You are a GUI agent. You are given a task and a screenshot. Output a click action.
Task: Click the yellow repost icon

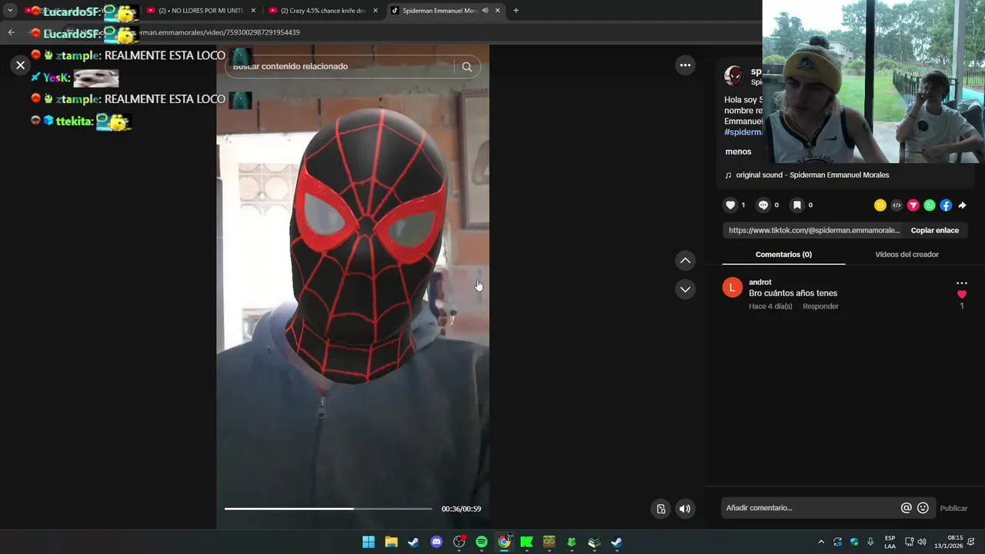[880, 205]
